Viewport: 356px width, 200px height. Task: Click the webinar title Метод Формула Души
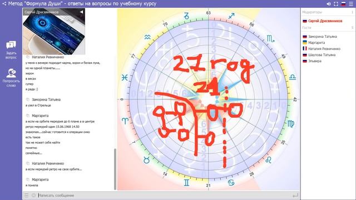tap(82, 4)
